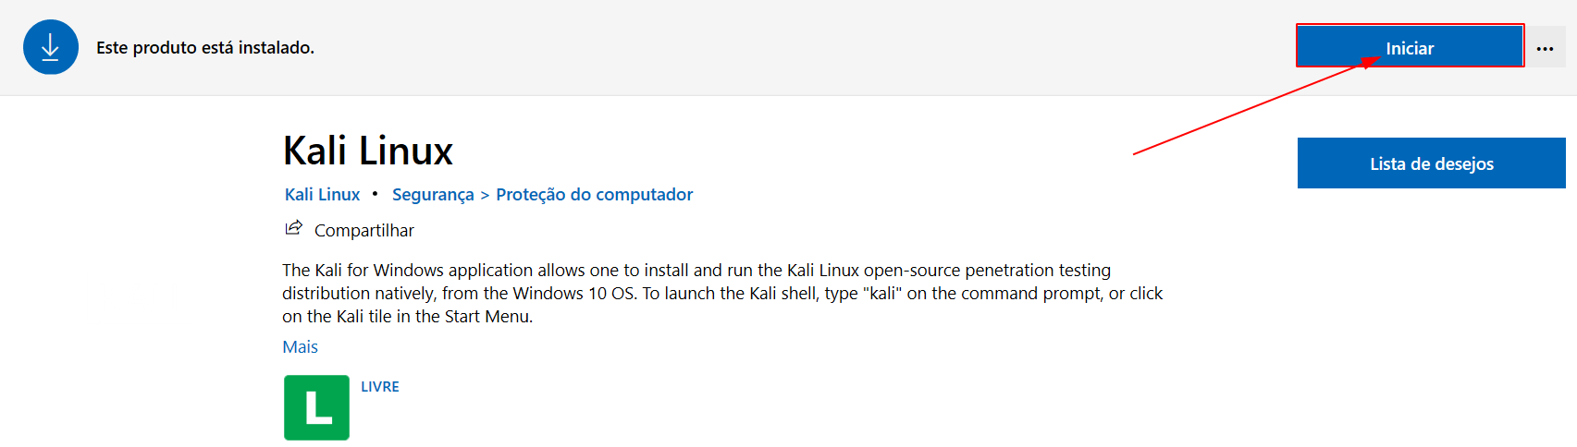The height and width of the screenshot is (447, 1577).
Task: Open Proteção do computador subcategory
Action: click(594, 194)
